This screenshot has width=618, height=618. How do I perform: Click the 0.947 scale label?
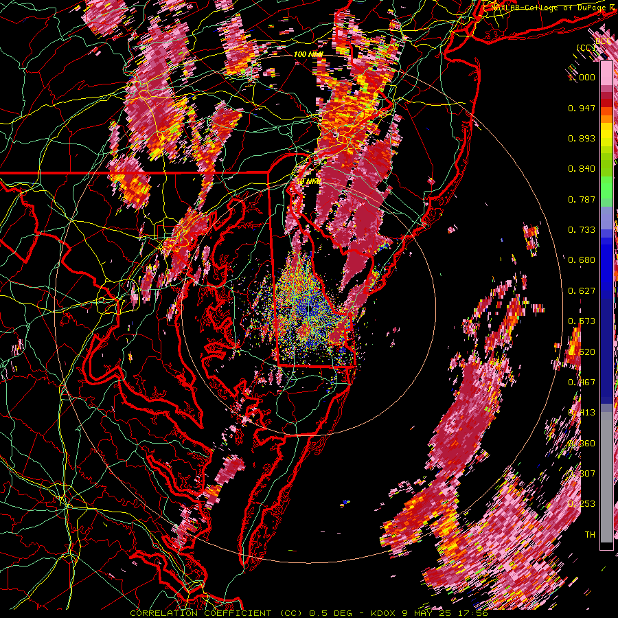click(582, 108)
